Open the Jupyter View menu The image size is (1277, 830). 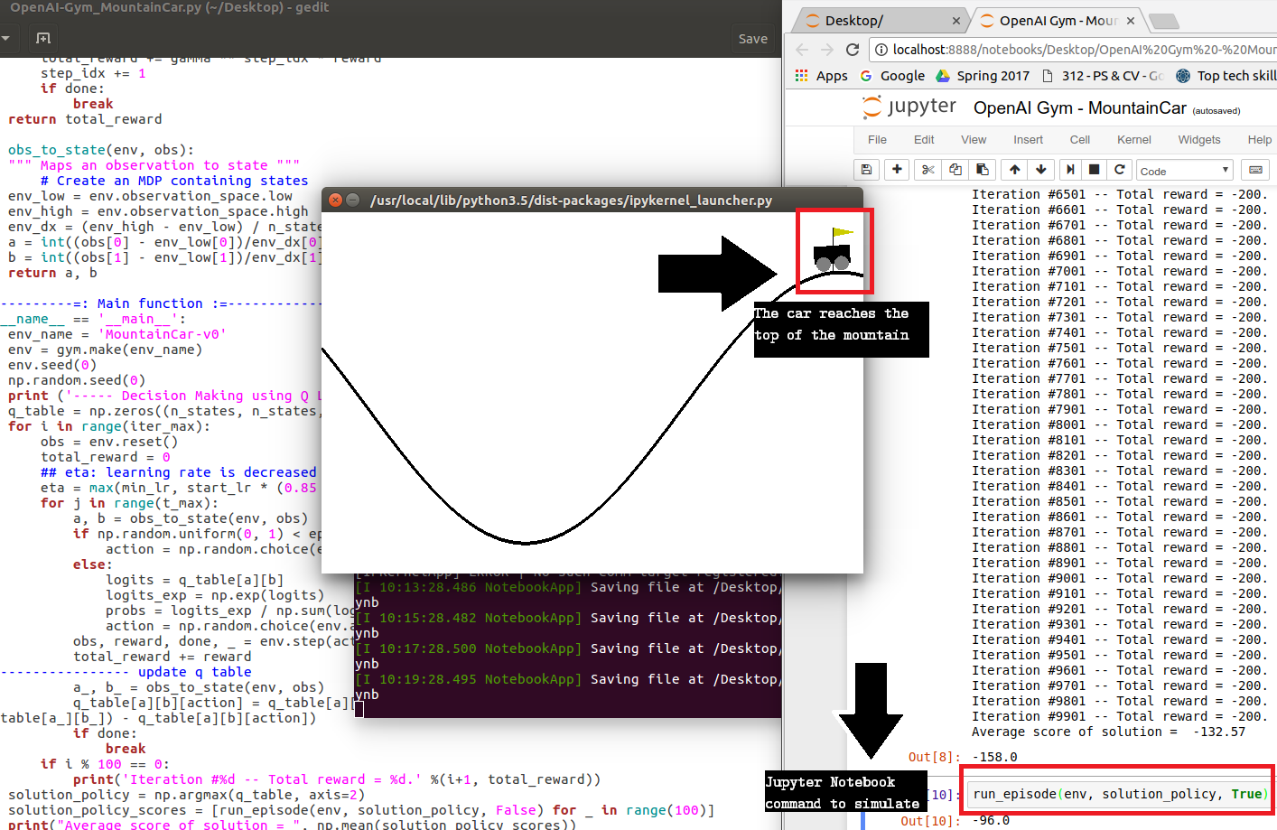(974, 140)
